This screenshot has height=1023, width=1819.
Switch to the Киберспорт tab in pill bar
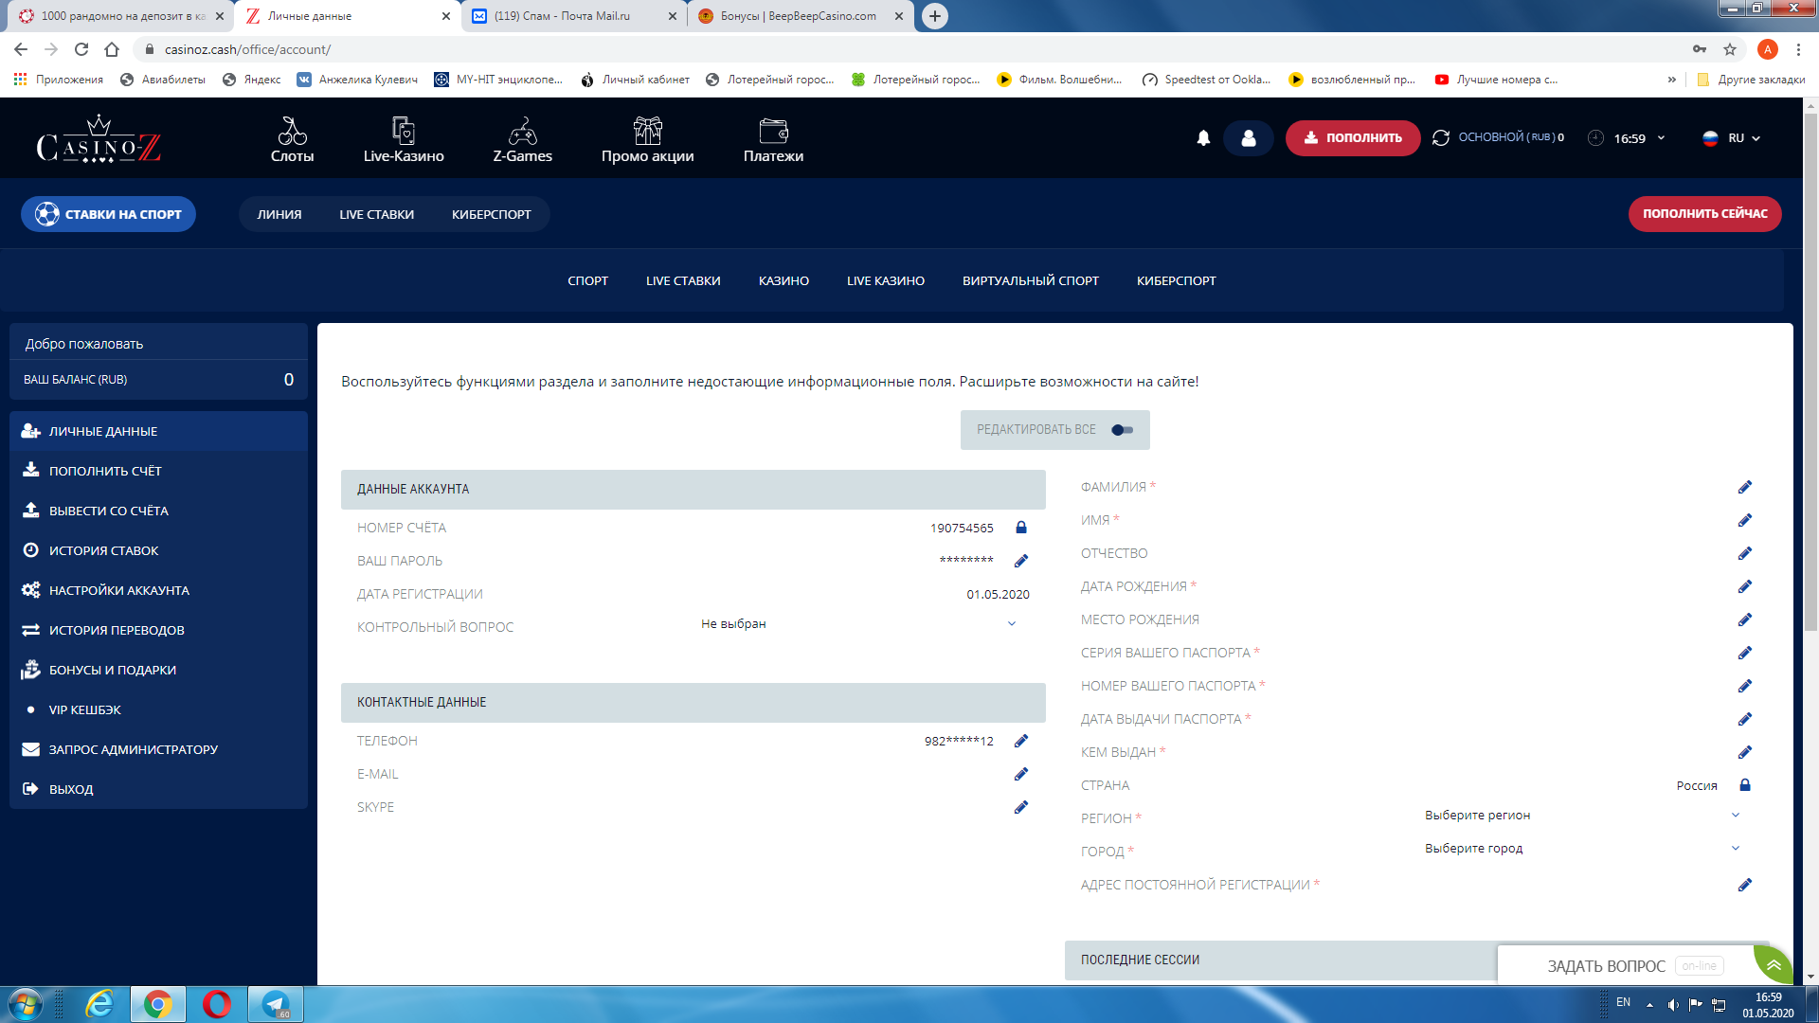(491, 214)
